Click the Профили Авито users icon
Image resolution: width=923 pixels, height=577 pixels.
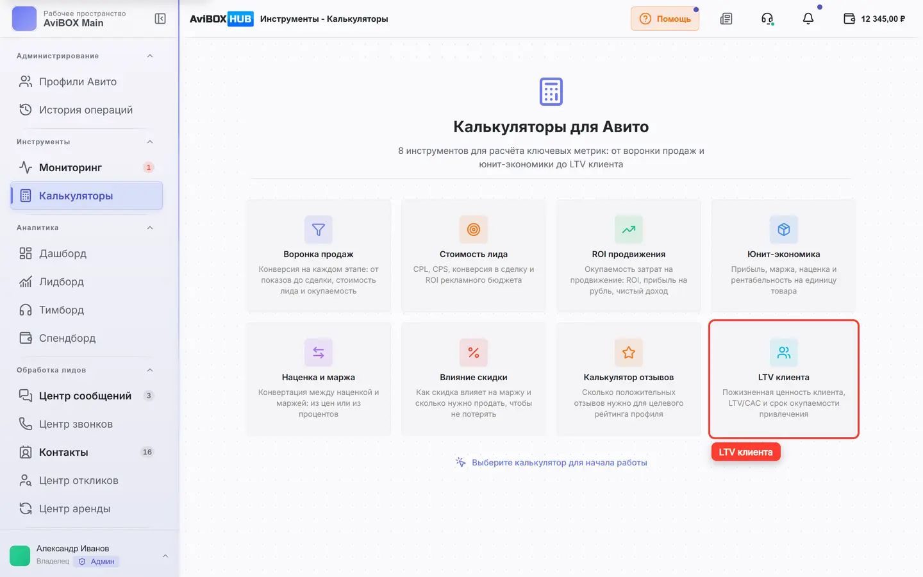tap(26, 81)
